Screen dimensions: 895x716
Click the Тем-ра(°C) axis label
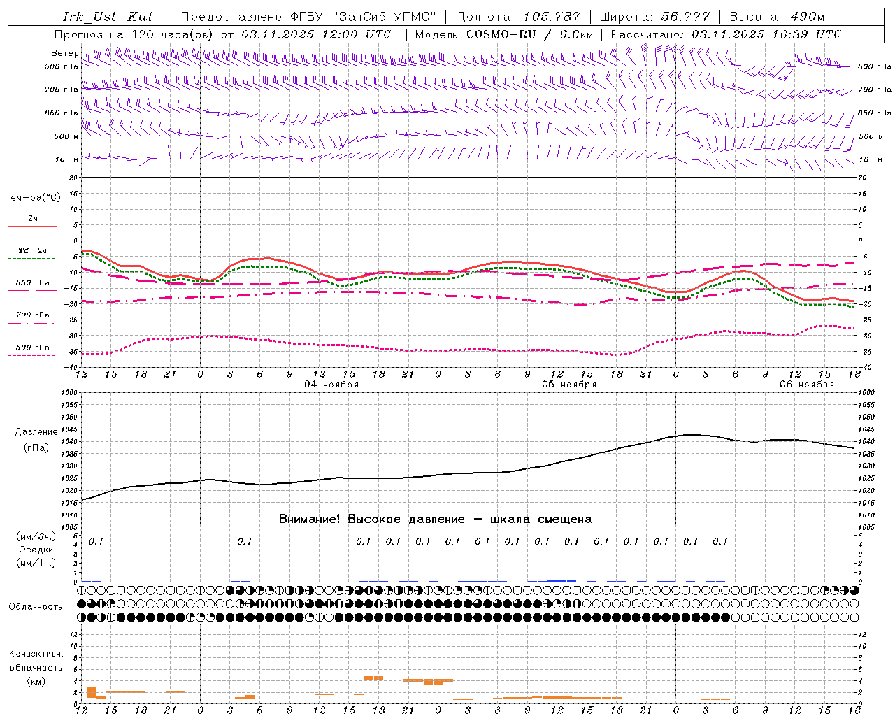click(x=33, y=198)
